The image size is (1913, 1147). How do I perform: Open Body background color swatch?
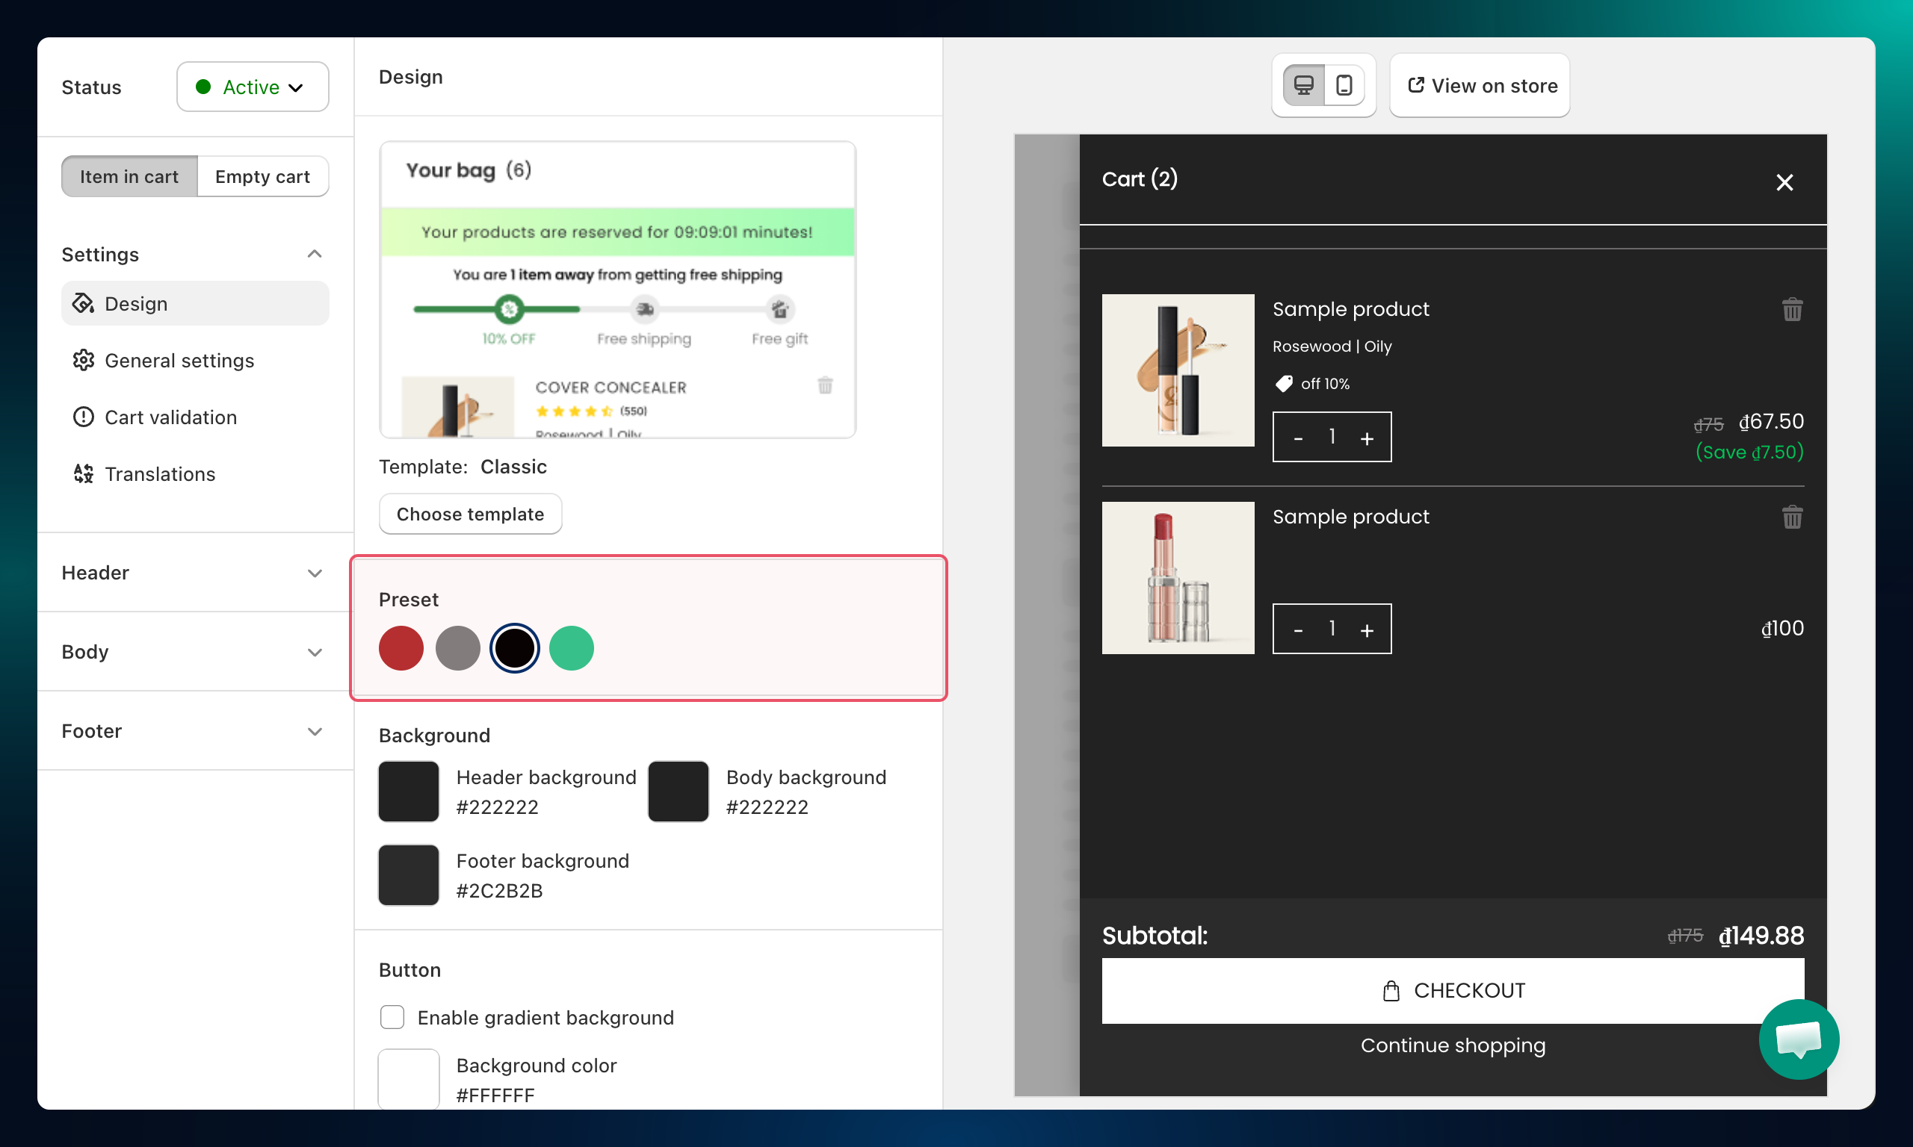[678, 791]
